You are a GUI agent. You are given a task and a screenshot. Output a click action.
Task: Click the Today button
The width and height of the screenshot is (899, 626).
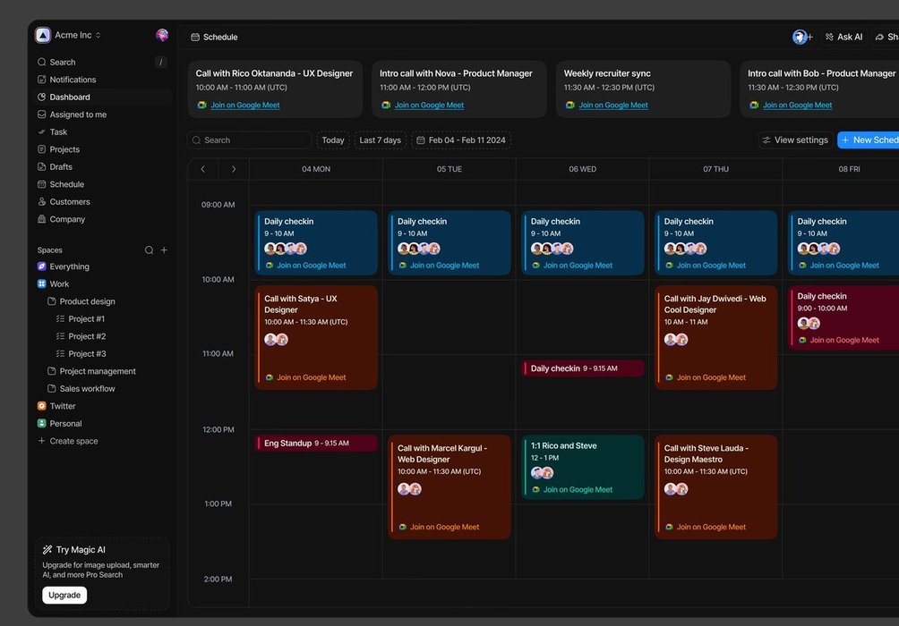pyautogui.click(x=333, y=140)
